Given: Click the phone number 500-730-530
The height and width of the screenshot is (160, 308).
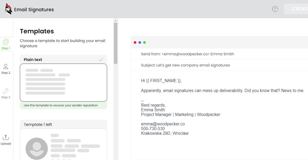Looking at the screenshot, I should 153,129.
